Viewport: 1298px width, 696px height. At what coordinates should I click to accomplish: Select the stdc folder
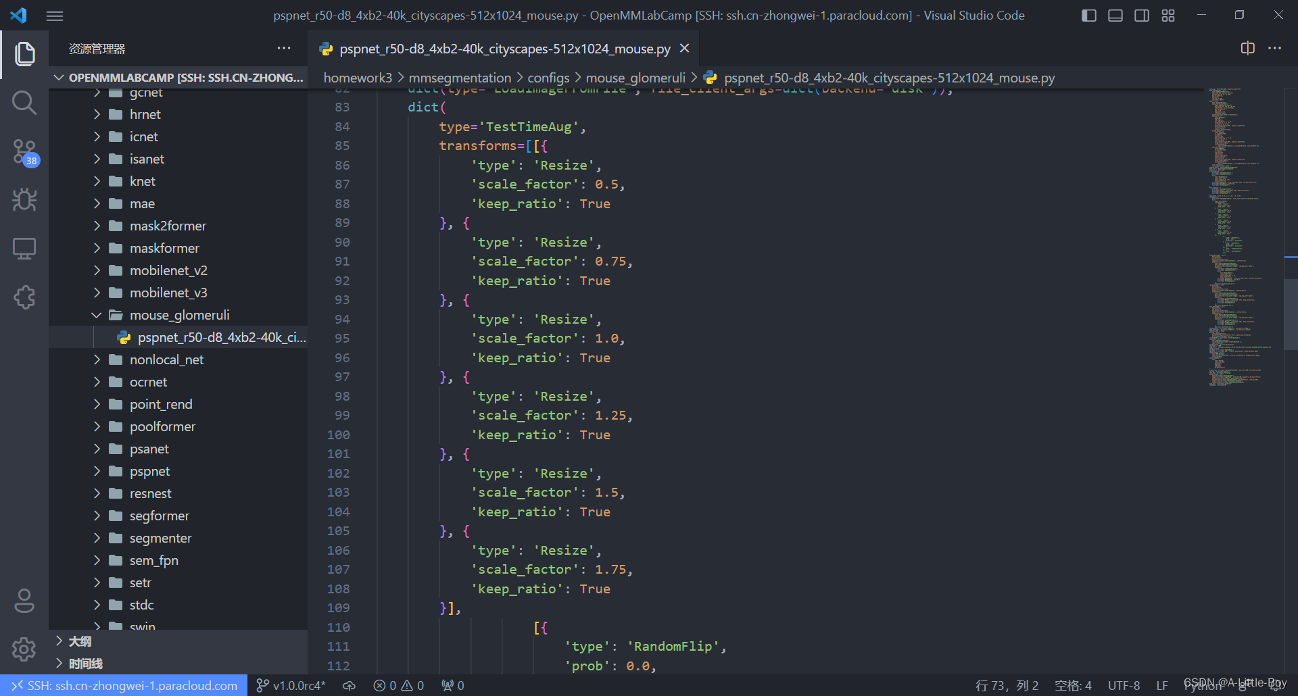click(178, 605)
